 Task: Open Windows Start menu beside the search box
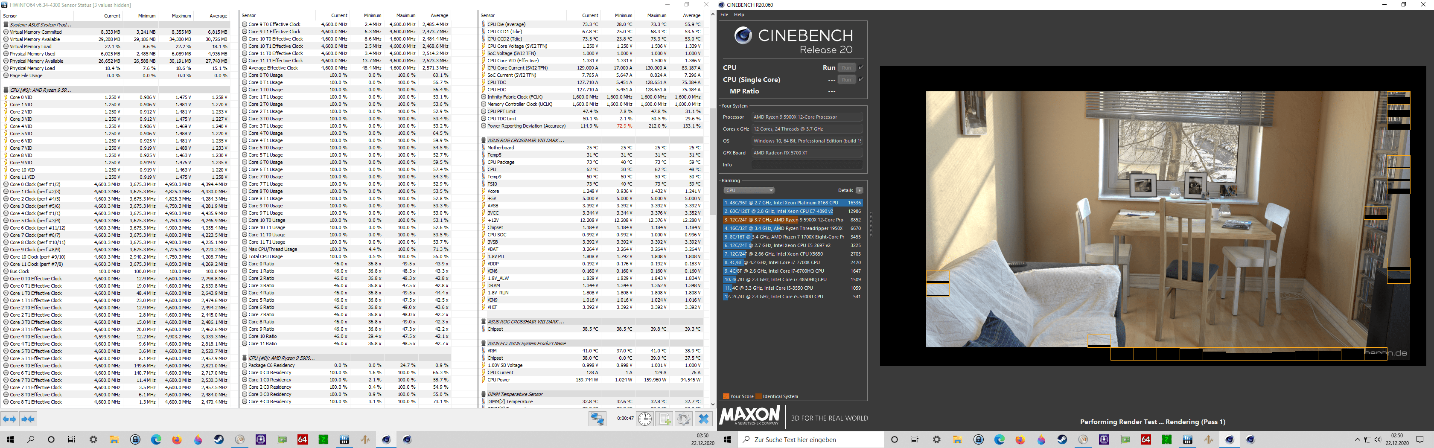(727, 439)
